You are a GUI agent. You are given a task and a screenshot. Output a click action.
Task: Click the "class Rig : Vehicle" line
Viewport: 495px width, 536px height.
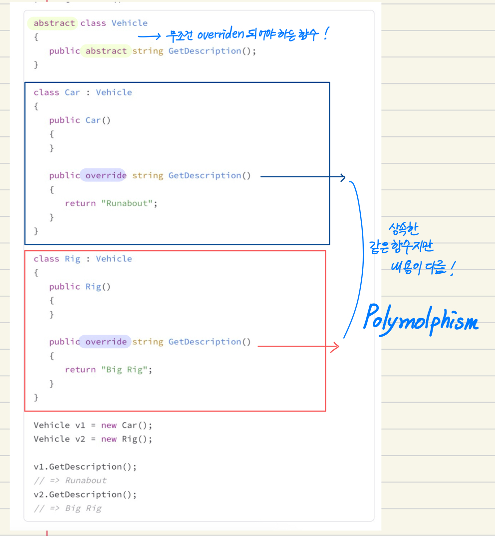click(83, 259)
